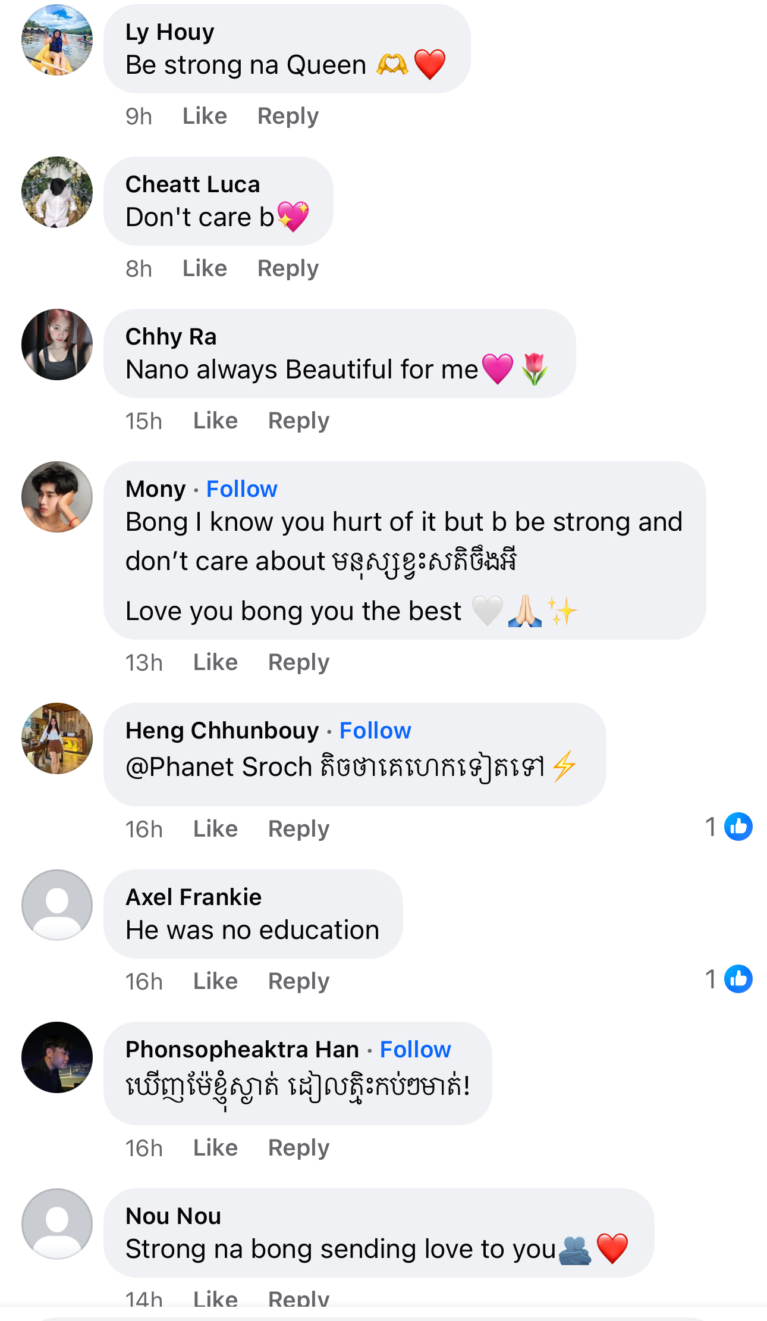This screenshot has width=767, height=1321.
Task: Reply to Mony's comment
Action: tap(298, 662)
